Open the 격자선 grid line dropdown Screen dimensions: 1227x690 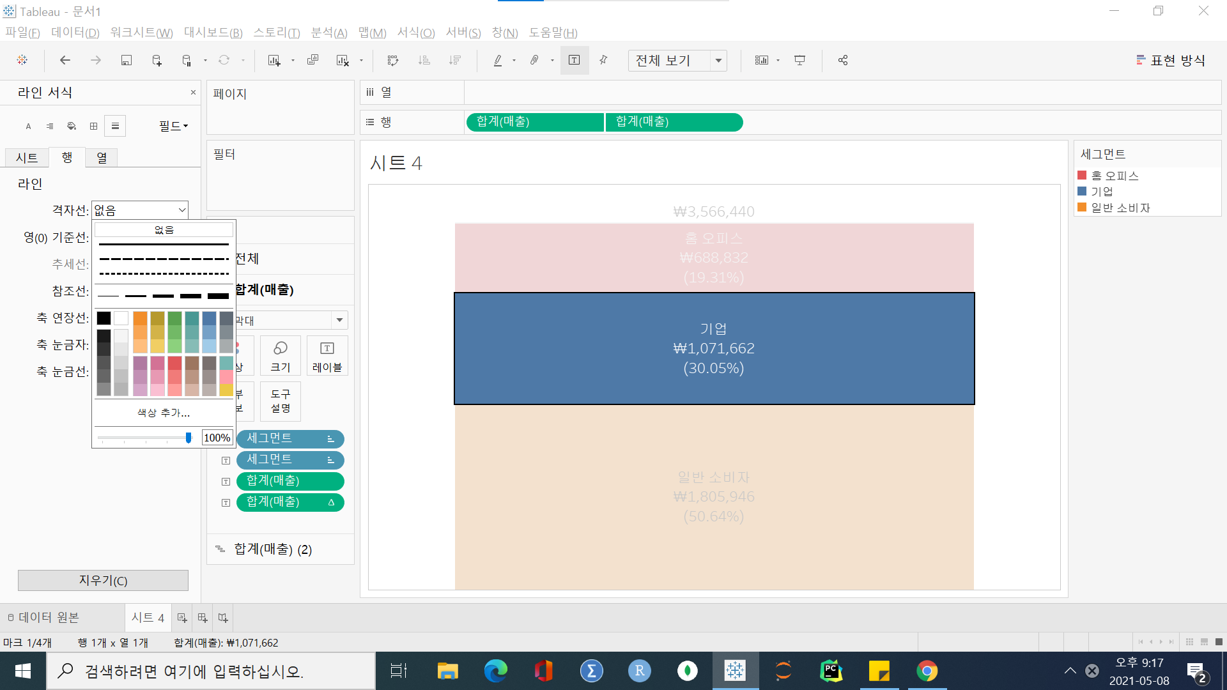pyautogui.click(x=181, y=210)
